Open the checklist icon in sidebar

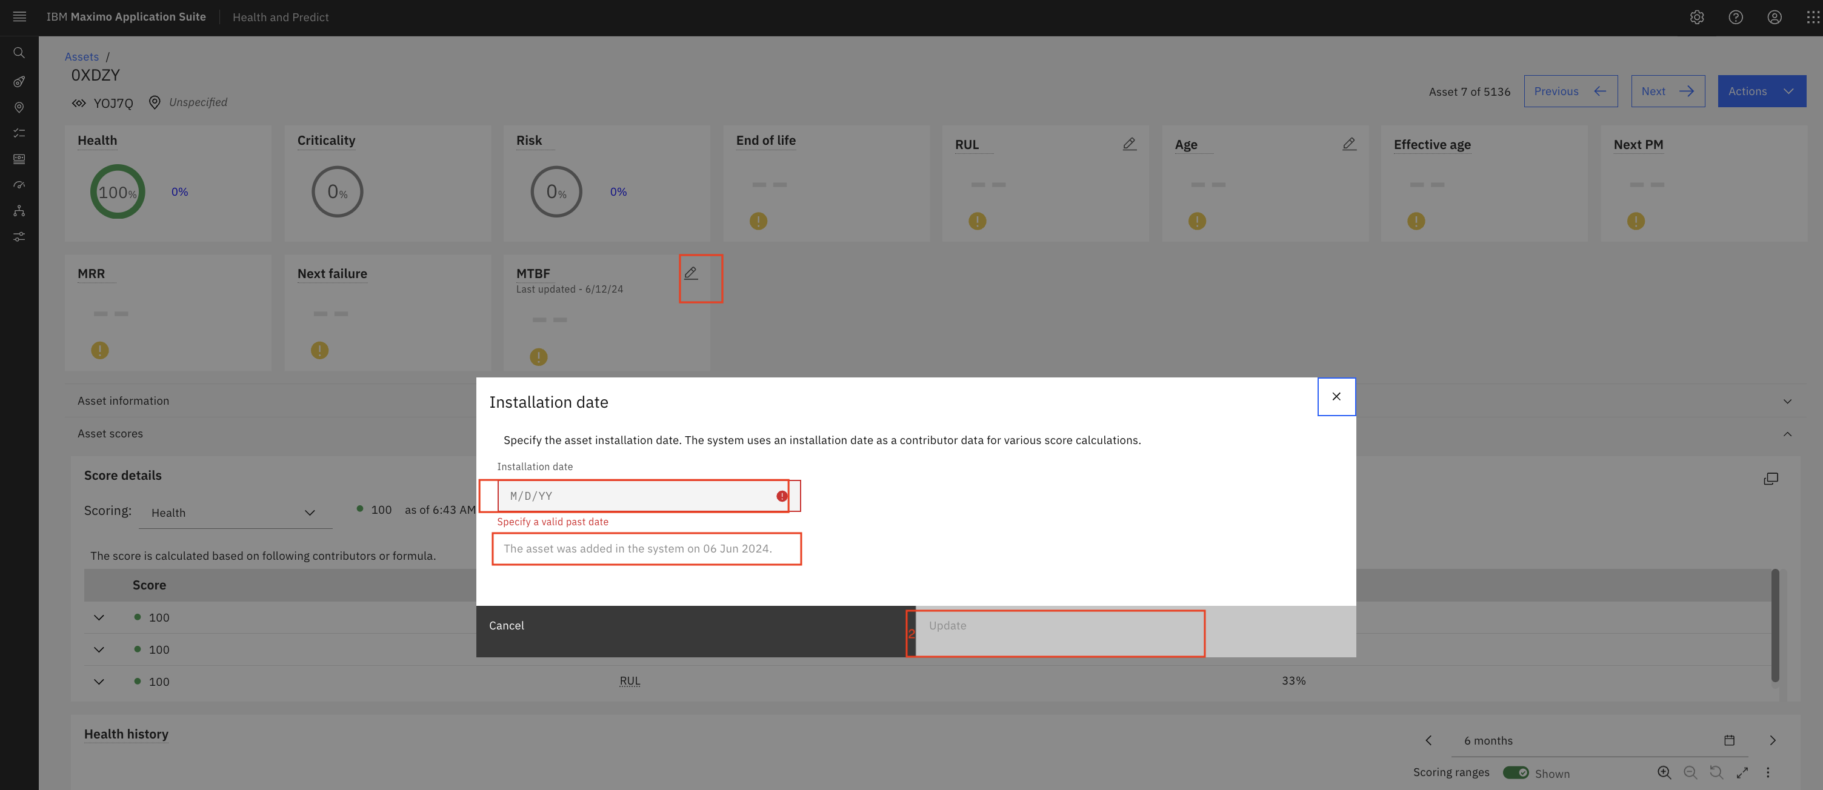pos(19,133)
